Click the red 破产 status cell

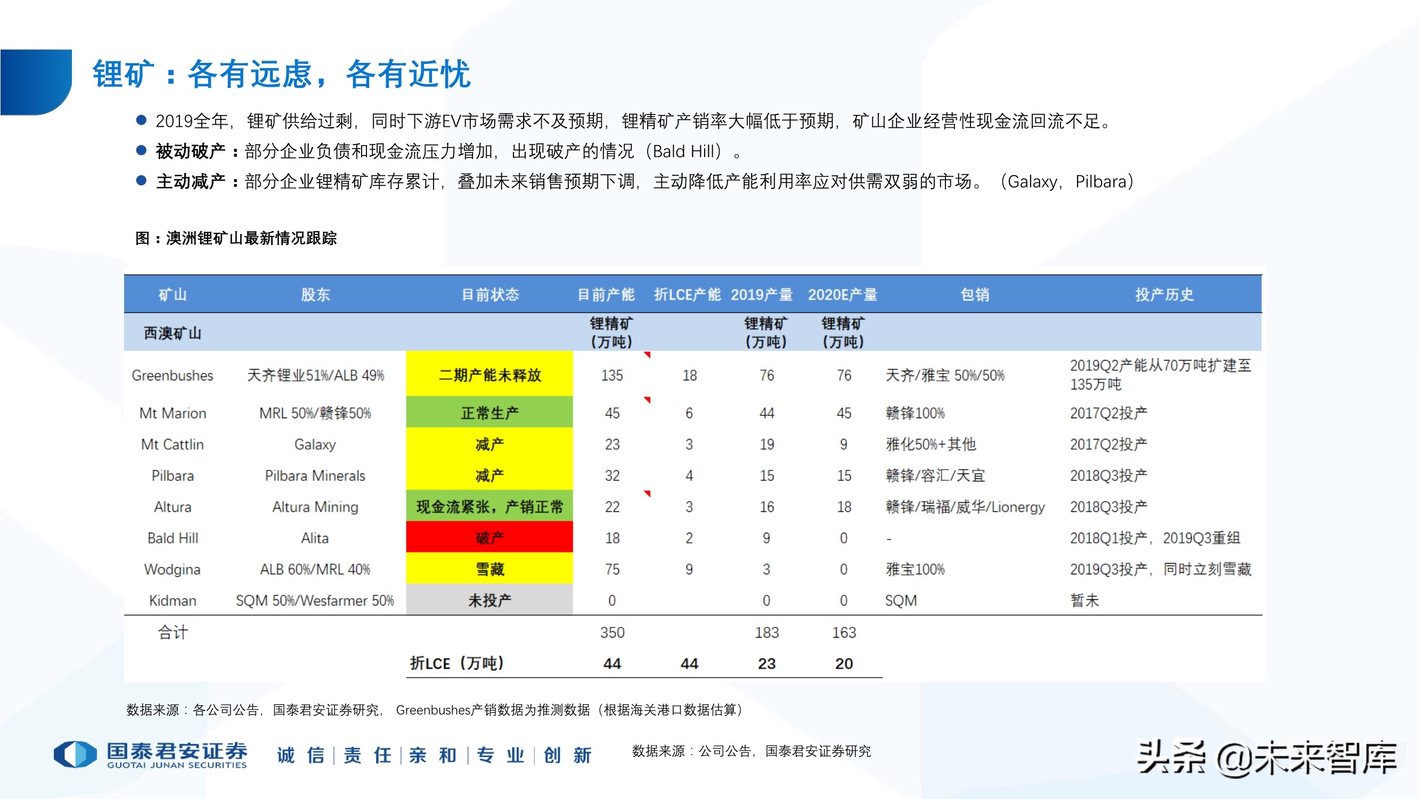click(x=489, y=536)
